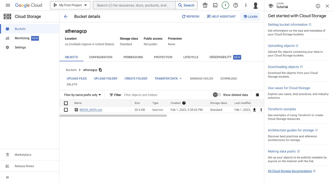Viewport: 334px width, 183px height.
Task: Download MOCK_DATA.csv using the download icon
Action: pos(254,110)
